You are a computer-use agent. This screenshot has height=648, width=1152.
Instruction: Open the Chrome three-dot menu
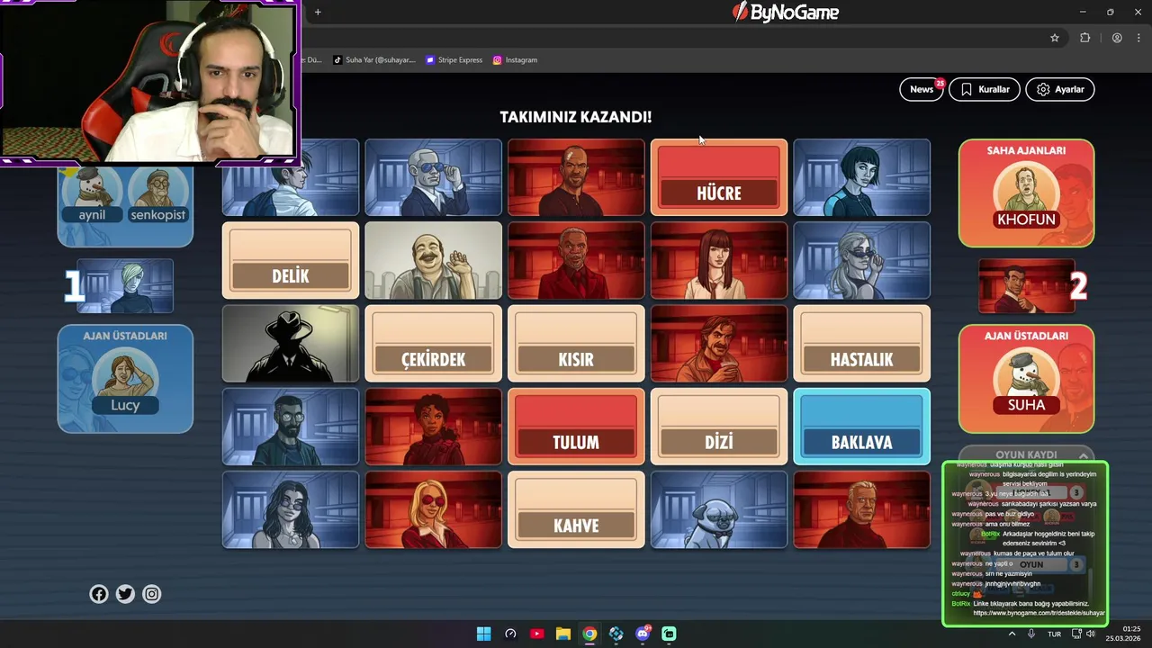(x=1138, y=38)
